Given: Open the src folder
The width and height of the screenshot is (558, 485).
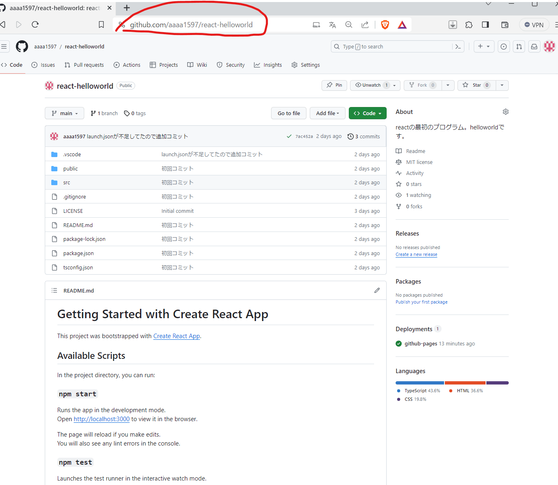Looking at the screenshot, I should [67, 182].
